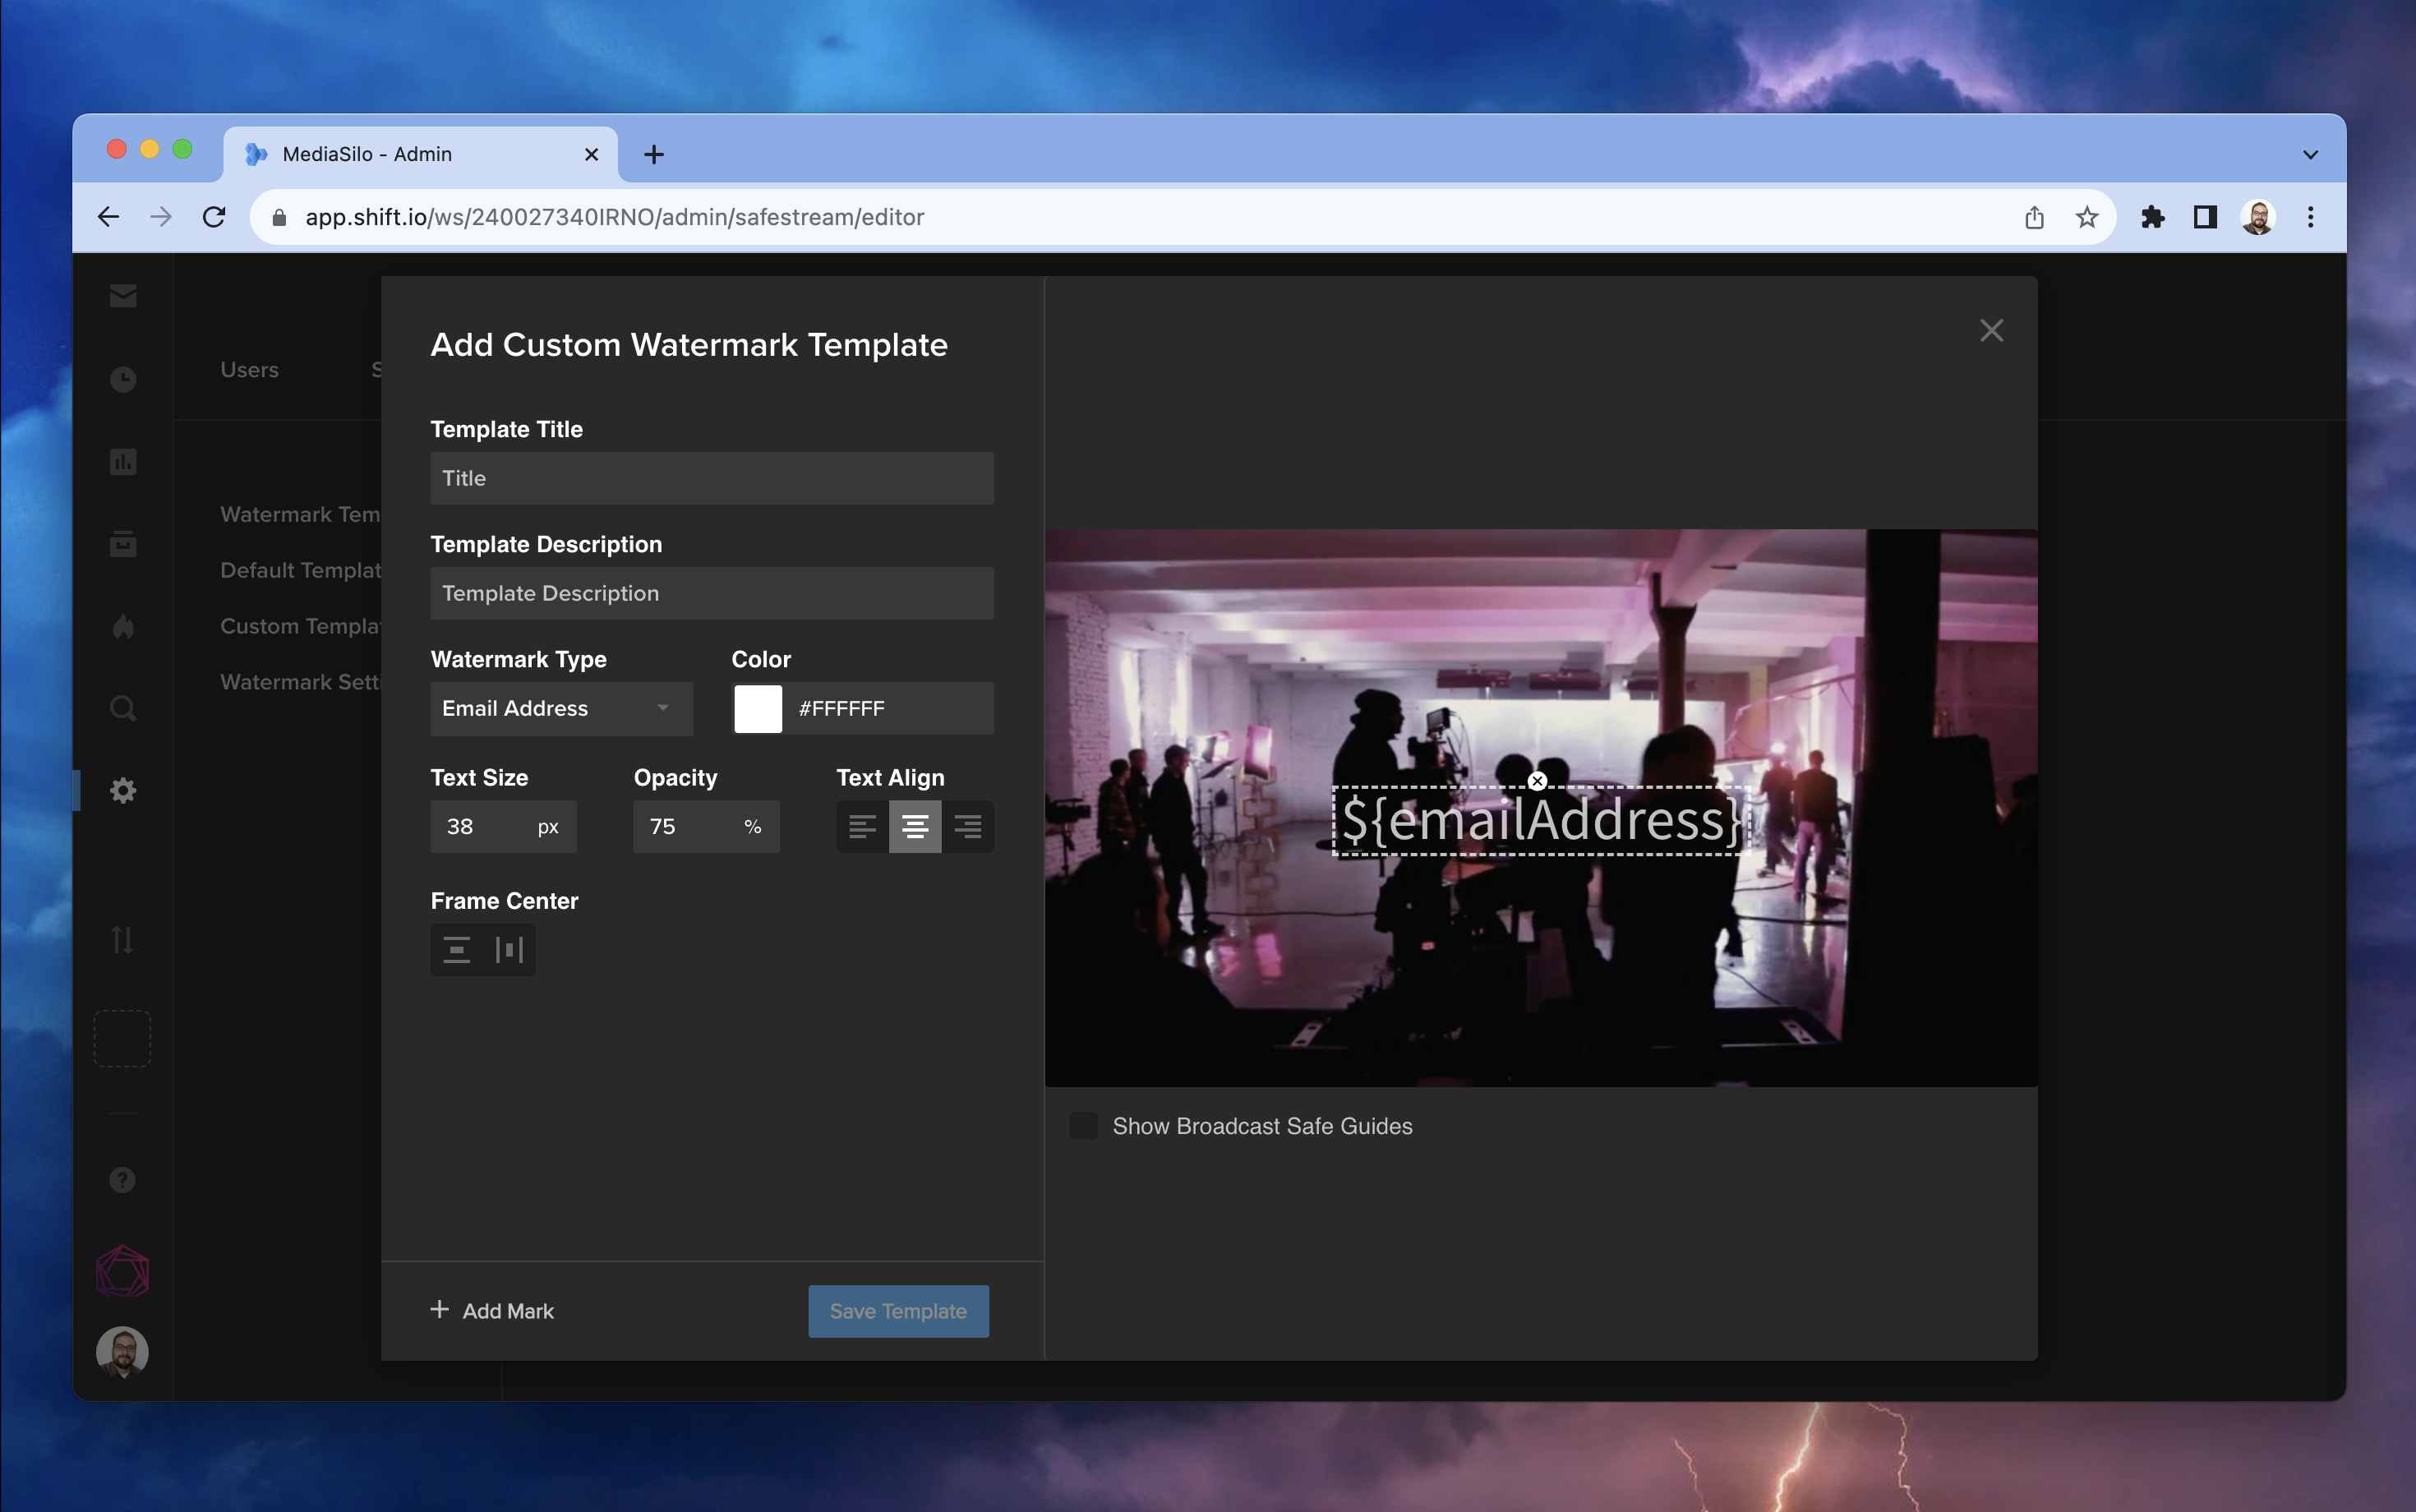Screen dimensions: 2416x1512
Task: Click the browser forward arrow
Action: [161, 217]
